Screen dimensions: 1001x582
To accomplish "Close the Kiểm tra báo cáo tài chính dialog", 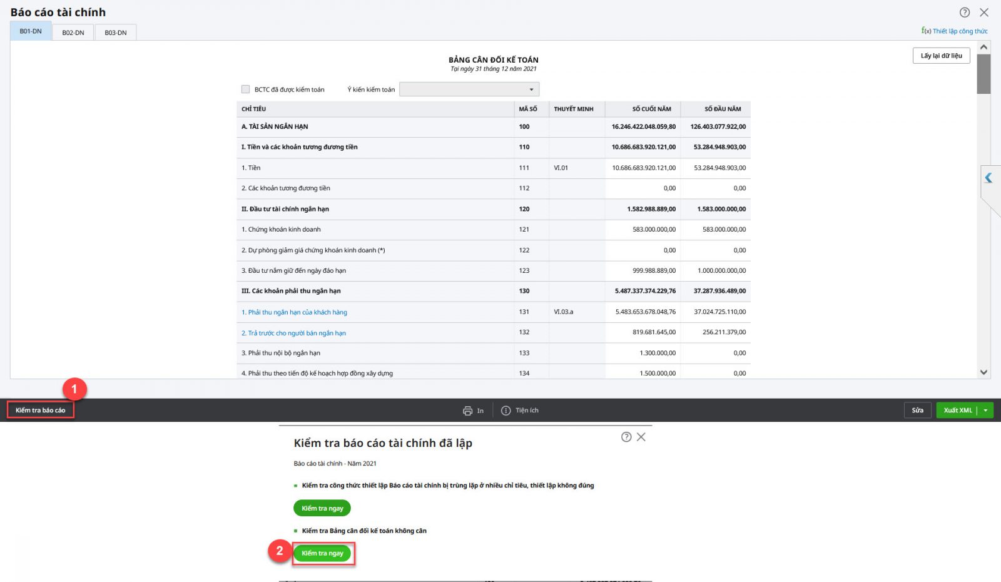I will tap(641, 437).
